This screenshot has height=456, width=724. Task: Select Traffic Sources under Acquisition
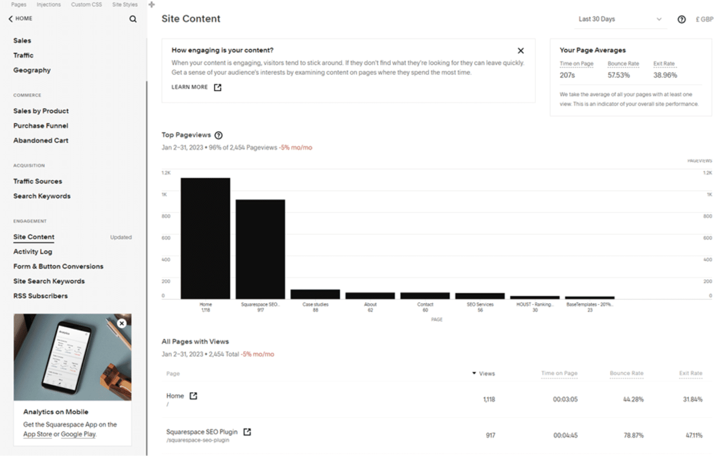(38, 181)
